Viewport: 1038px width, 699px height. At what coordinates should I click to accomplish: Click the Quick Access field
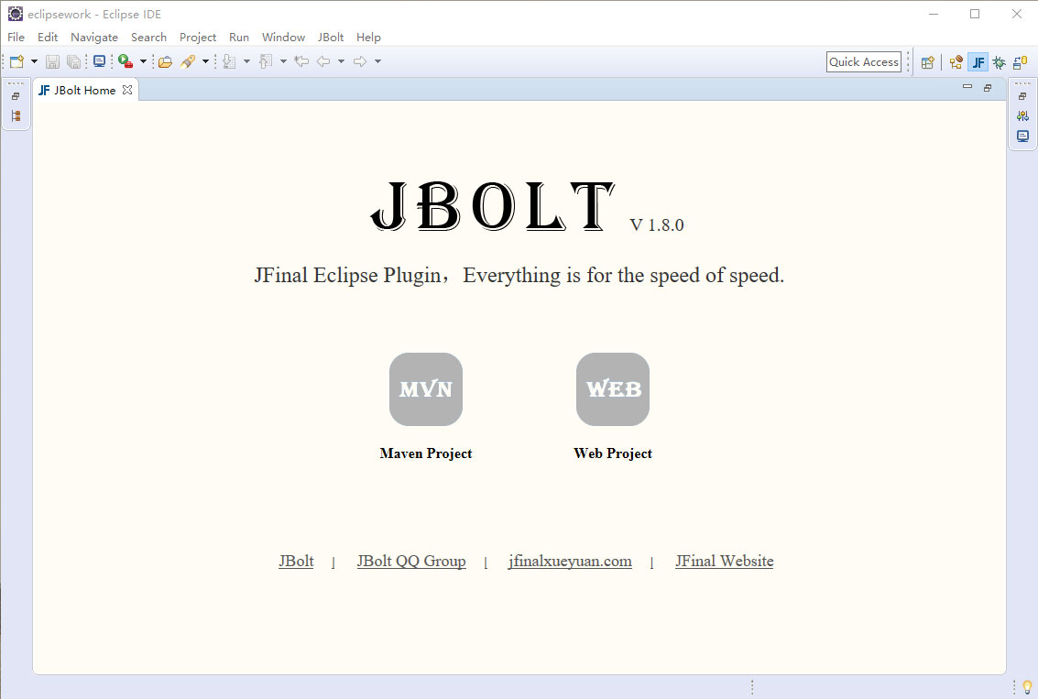pos(862,61)
